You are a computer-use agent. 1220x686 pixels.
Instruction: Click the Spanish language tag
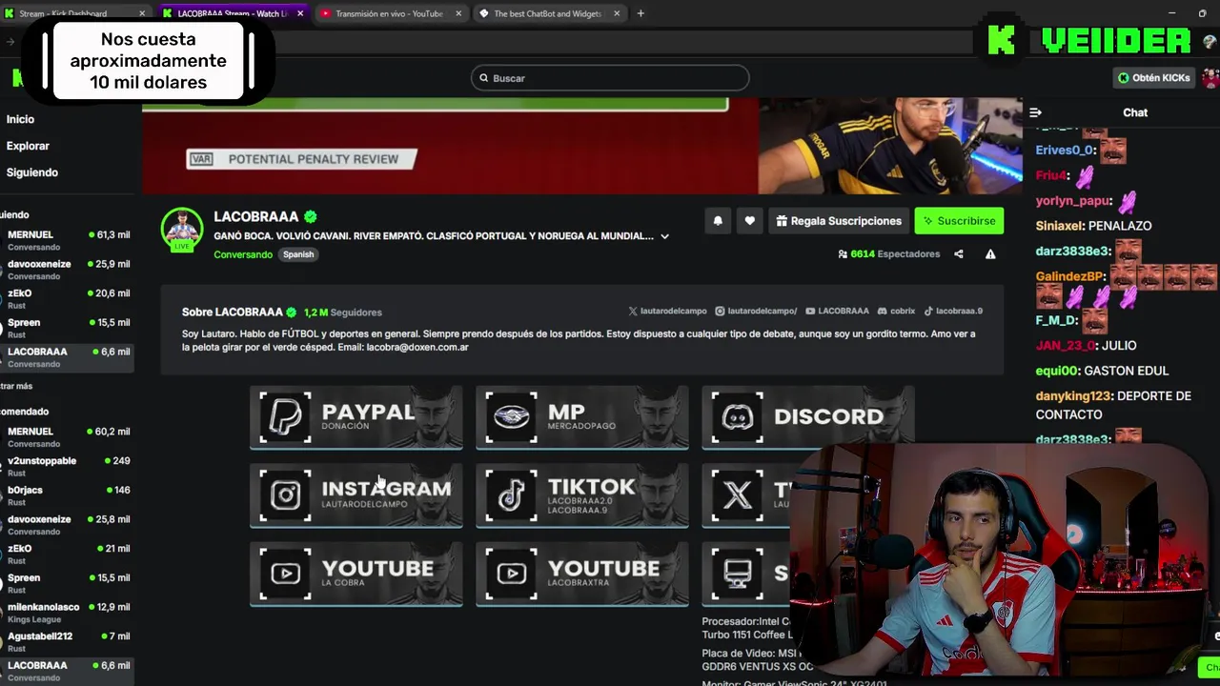coord(298,254)
